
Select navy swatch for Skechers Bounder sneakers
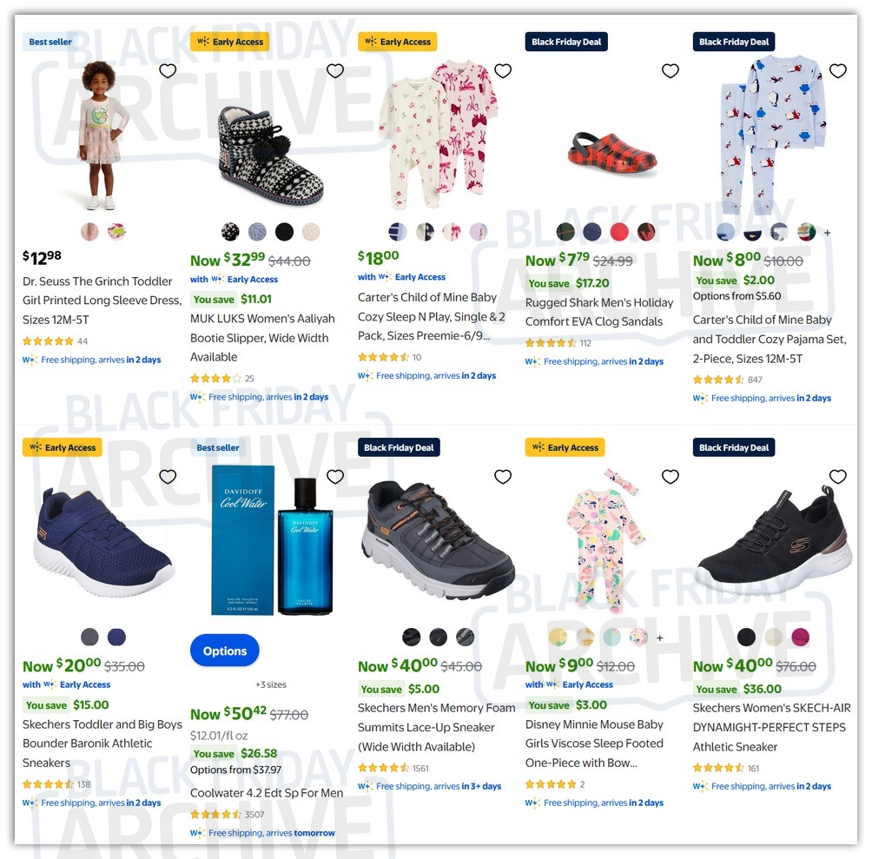(116, 638)
